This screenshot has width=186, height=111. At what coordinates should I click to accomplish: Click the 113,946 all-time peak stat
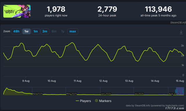point(158,9)
